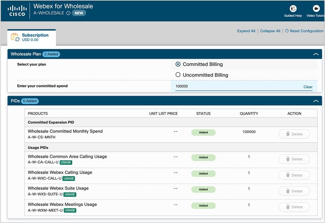Select Uncommitted Billing radio button

[178, 75]
